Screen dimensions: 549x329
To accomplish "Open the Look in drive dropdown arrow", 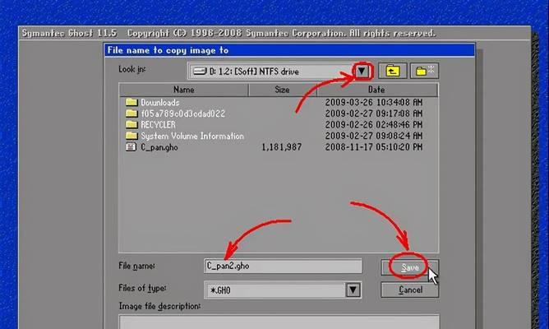I will [x=362, y=72].
